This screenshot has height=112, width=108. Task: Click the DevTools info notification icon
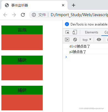click(67, 24)
